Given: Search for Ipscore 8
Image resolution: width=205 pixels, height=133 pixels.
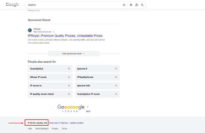Looking at the screenshot, I should [97, 69].
